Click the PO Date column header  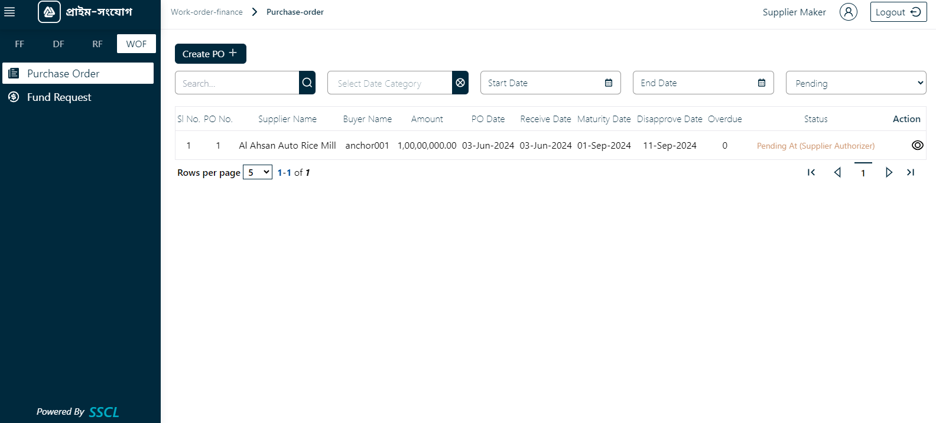(488, 119)
